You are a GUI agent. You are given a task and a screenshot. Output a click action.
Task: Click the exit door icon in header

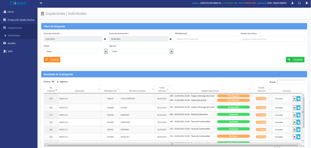coord(307,3)
